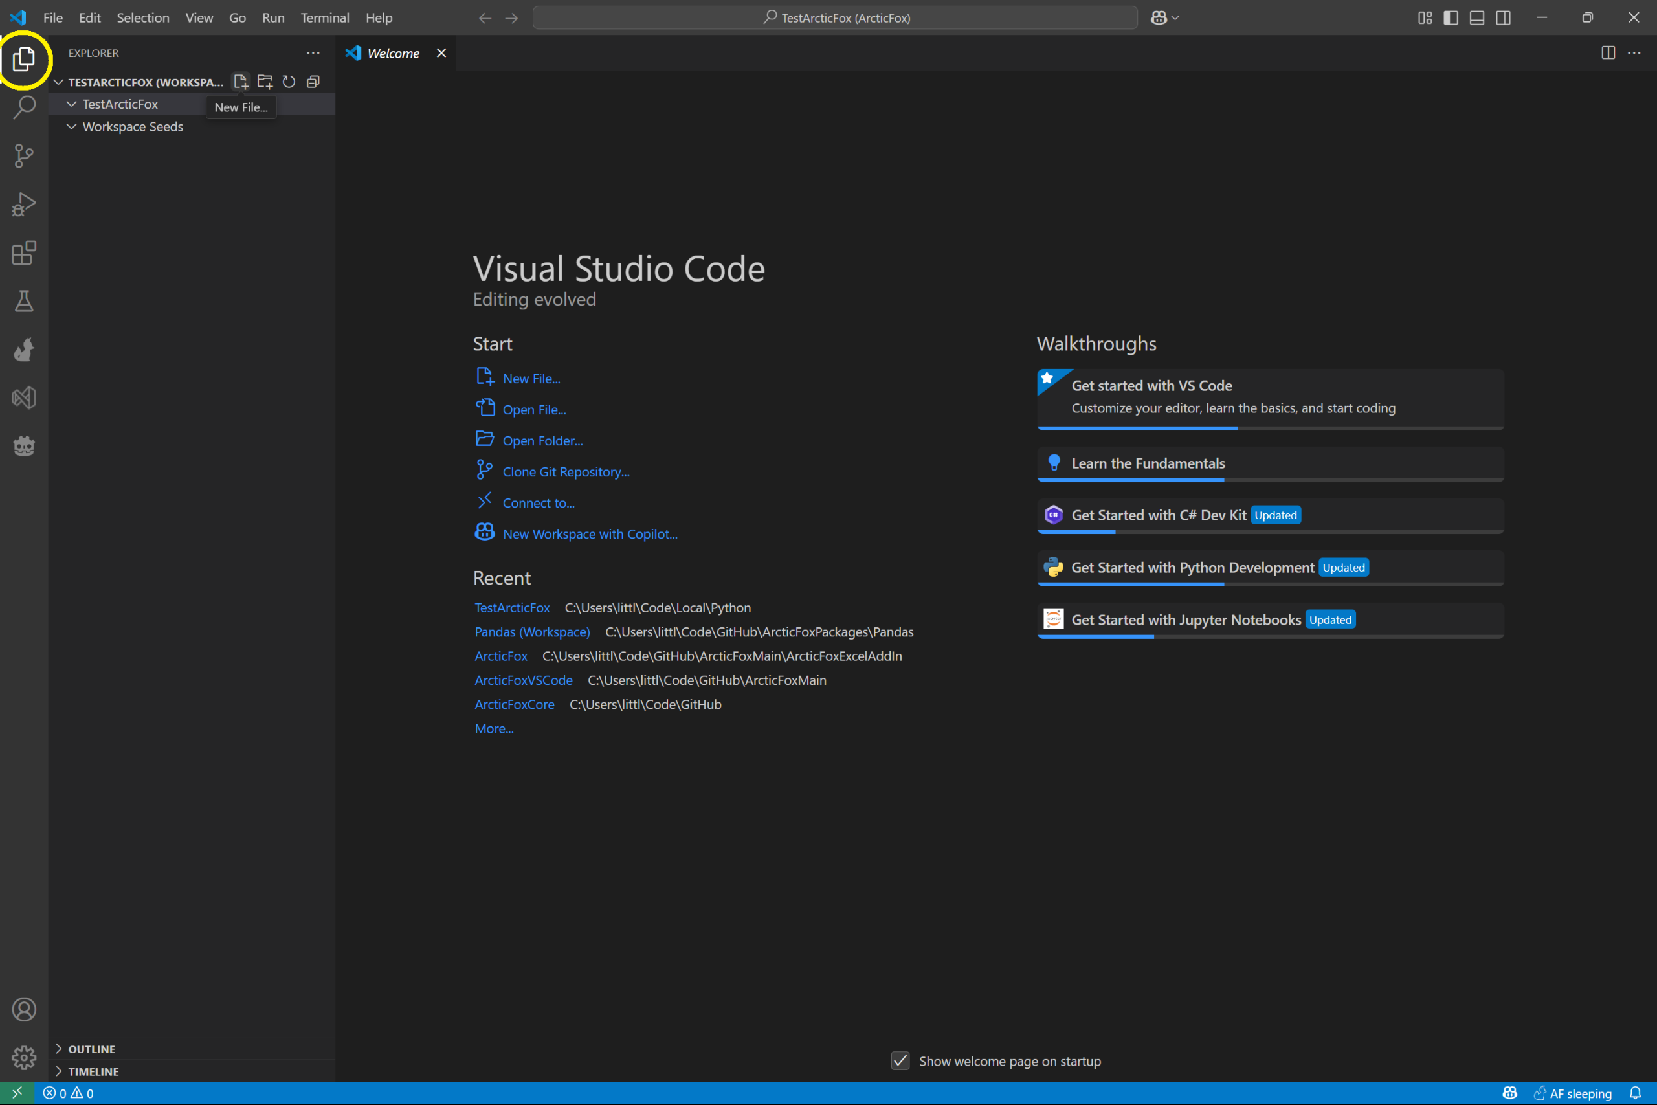The height and width of the screenshot is (1105, 1657).
Task: Toggle the Secondary Side Bar
Action: [1504, 18]
